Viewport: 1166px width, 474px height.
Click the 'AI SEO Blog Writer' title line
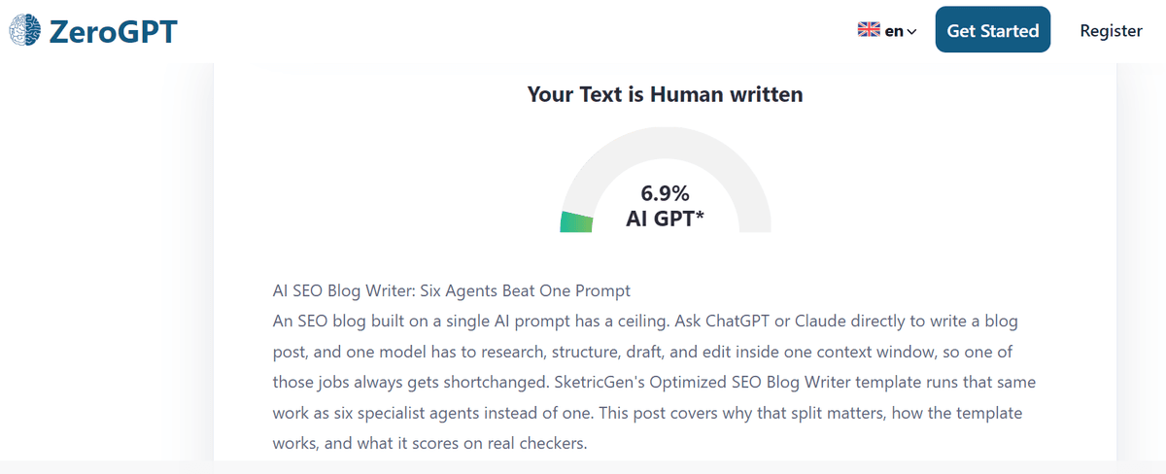pos(452,290)
